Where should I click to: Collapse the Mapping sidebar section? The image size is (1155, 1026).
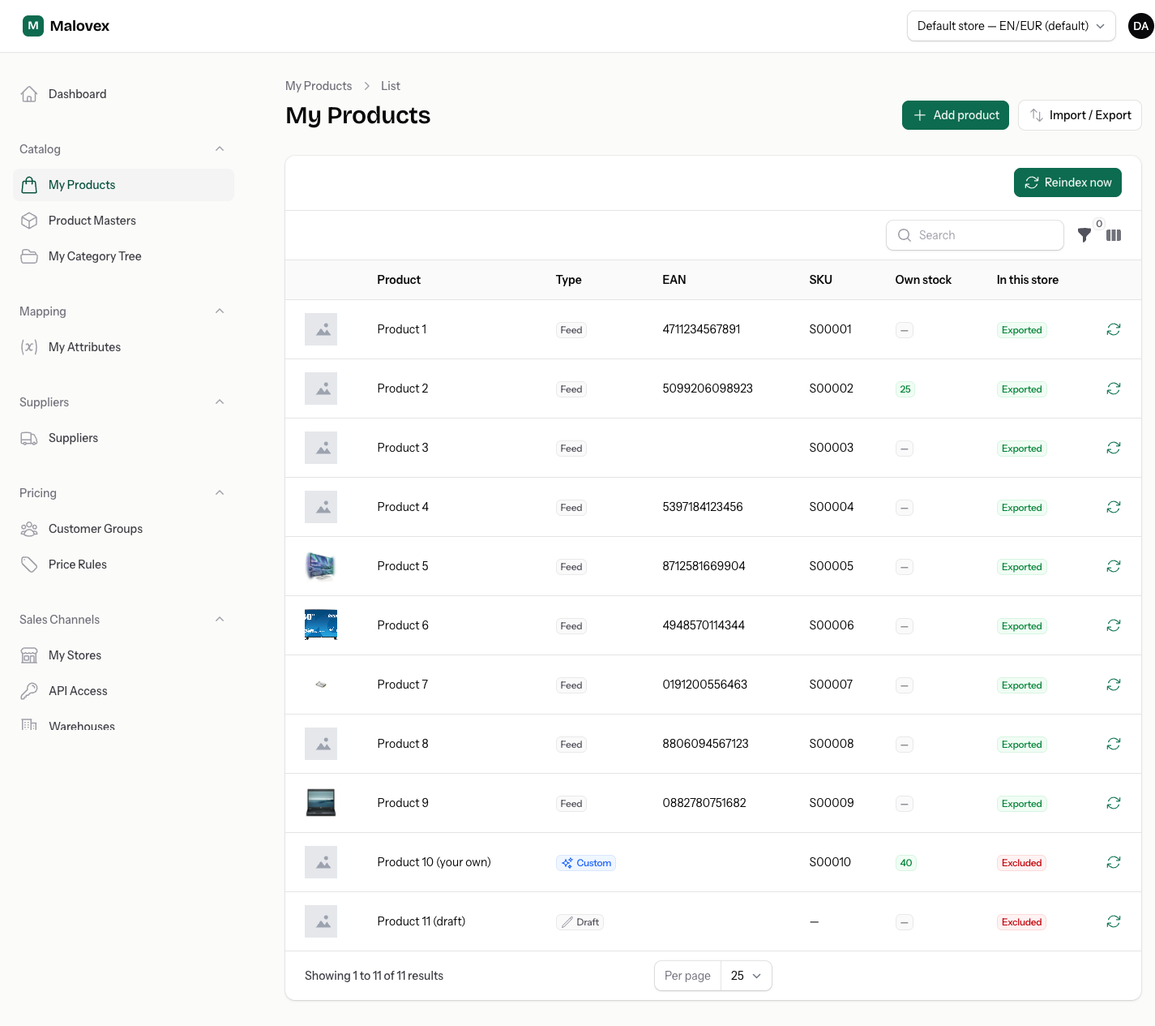point(220,311)
